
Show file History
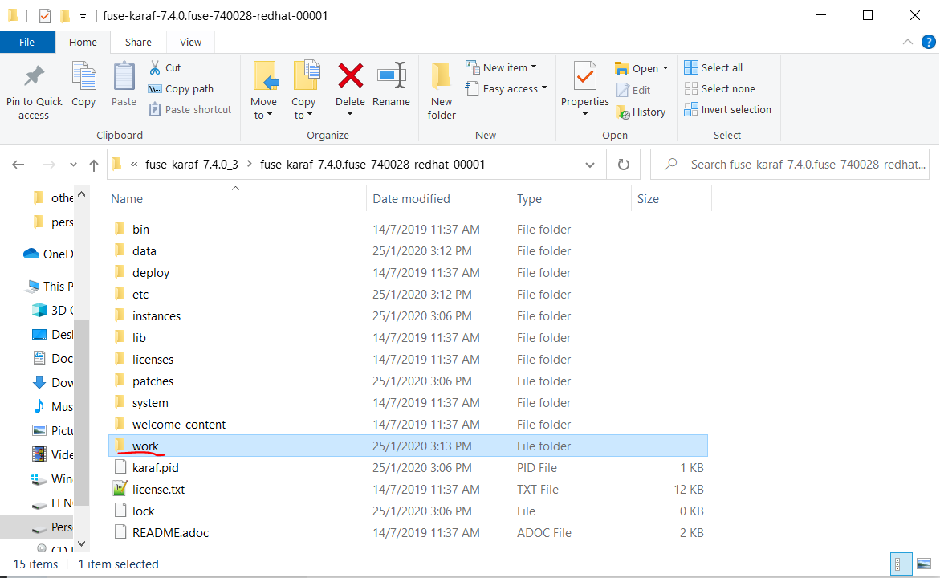(641, 112)
